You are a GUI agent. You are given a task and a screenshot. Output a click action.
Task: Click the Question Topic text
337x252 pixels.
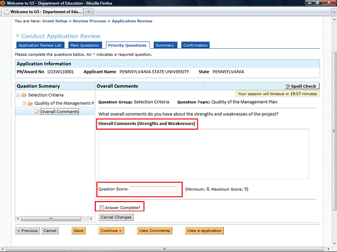(x=227, y=102)
